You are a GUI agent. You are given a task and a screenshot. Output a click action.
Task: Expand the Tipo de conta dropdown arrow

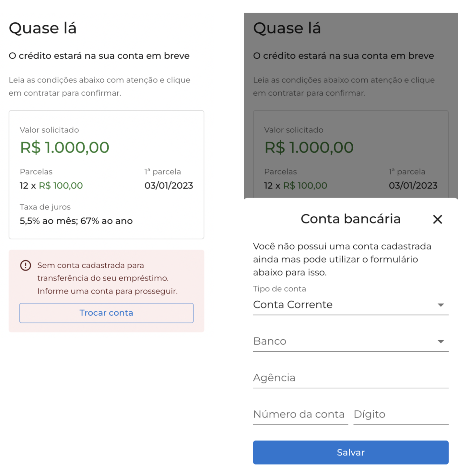click(441, 305)
